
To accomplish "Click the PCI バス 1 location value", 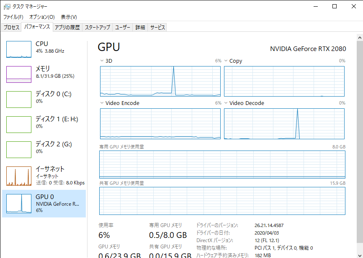I will (x=283, y=248).
